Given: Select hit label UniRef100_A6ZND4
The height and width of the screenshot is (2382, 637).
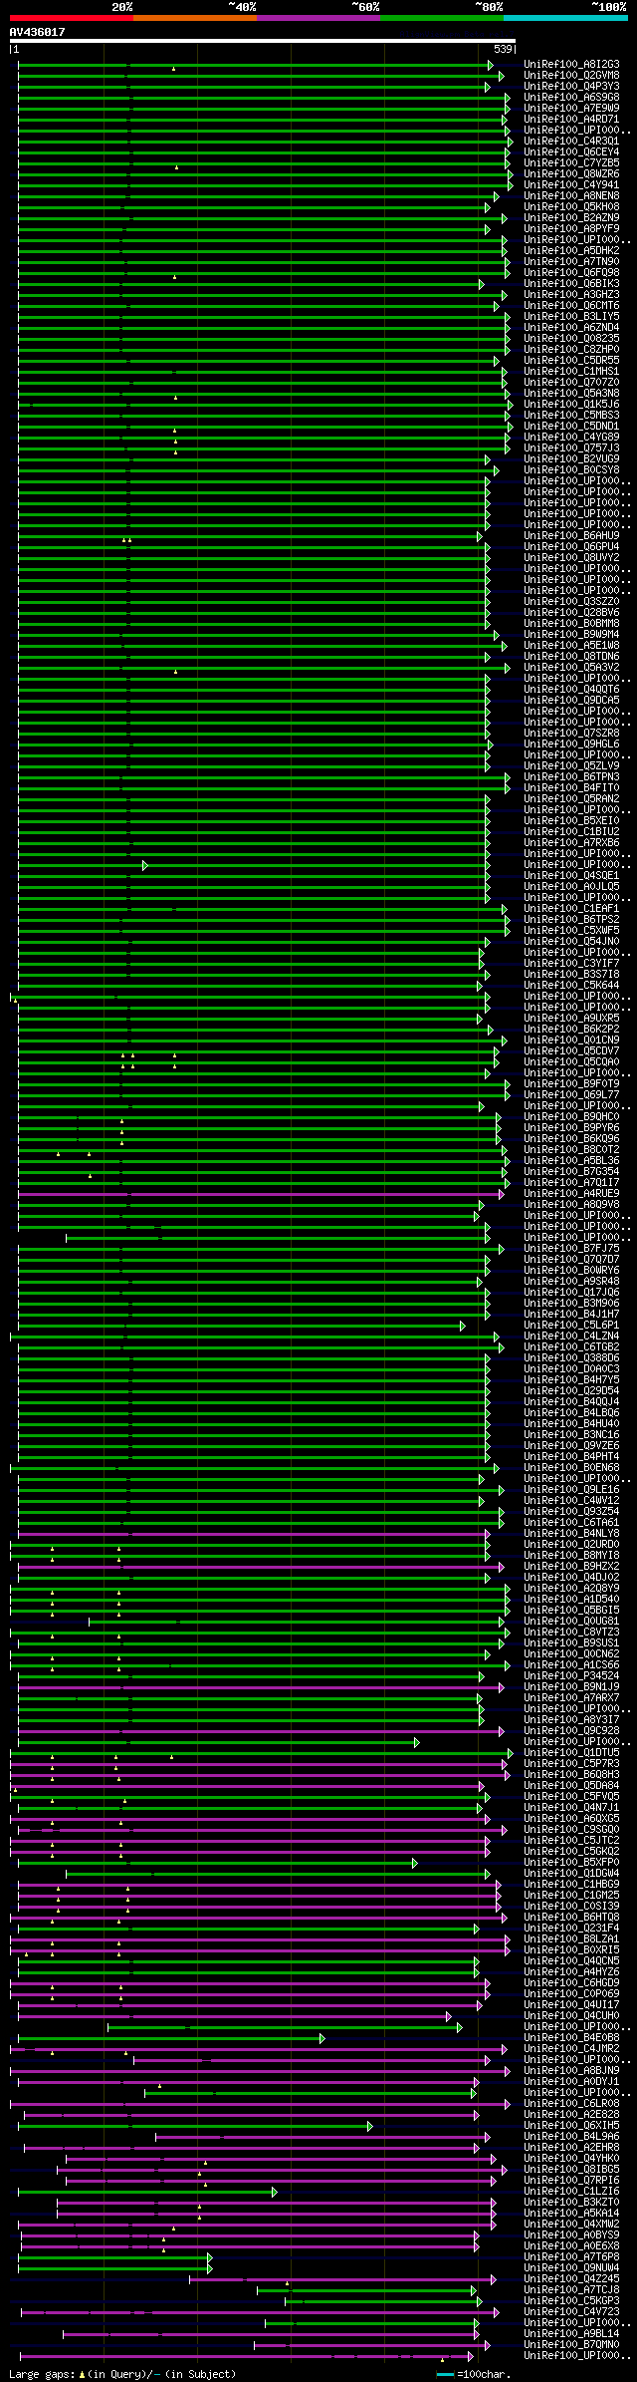Looking at the screenshot, I should point(571,328).
